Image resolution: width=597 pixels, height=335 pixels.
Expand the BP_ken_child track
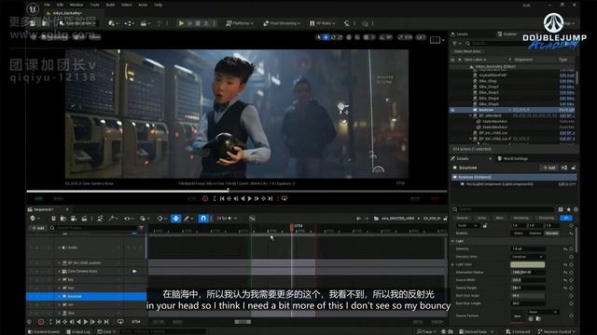click(x=59, y=262)
